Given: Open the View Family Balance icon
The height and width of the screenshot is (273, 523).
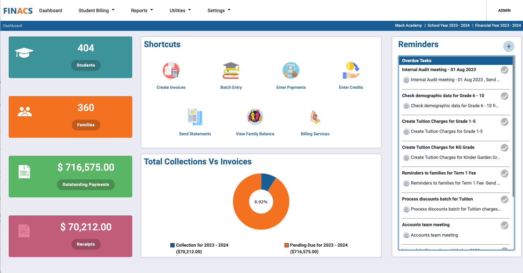Looking at the screenshot, I should click(x=255, y=116).
